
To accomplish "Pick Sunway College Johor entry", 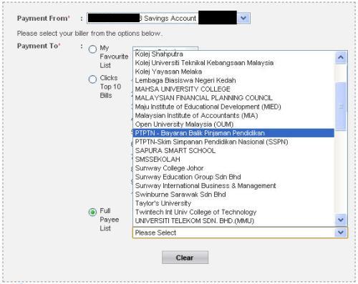I will [233, 168].
